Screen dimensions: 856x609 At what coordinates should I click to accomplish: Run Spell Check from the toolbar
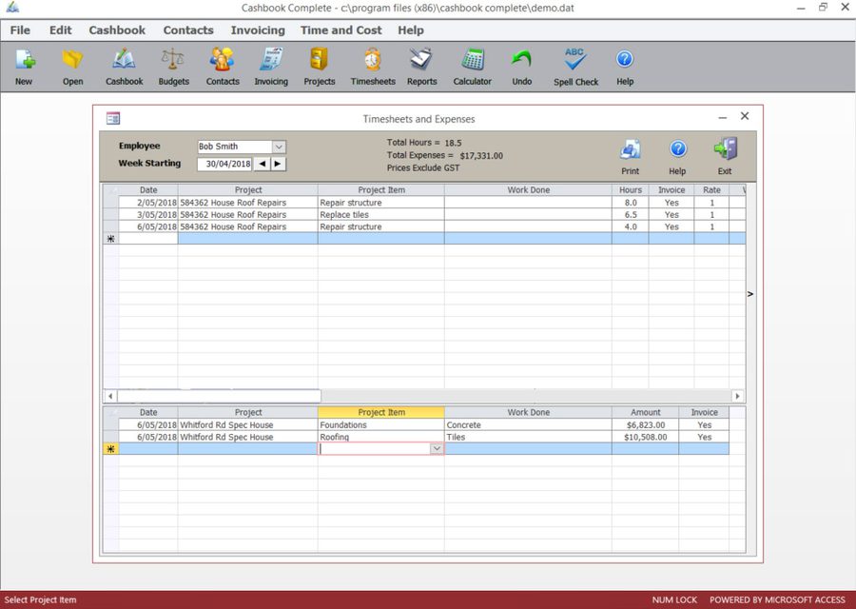(575, 60)
